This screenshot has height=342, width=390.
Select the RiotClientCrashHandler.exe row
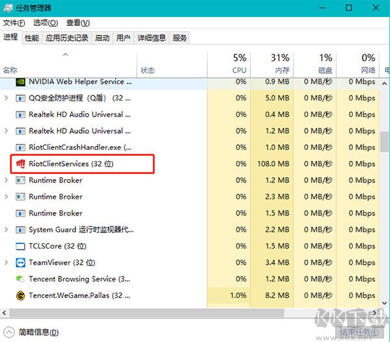tap(190, 147)
